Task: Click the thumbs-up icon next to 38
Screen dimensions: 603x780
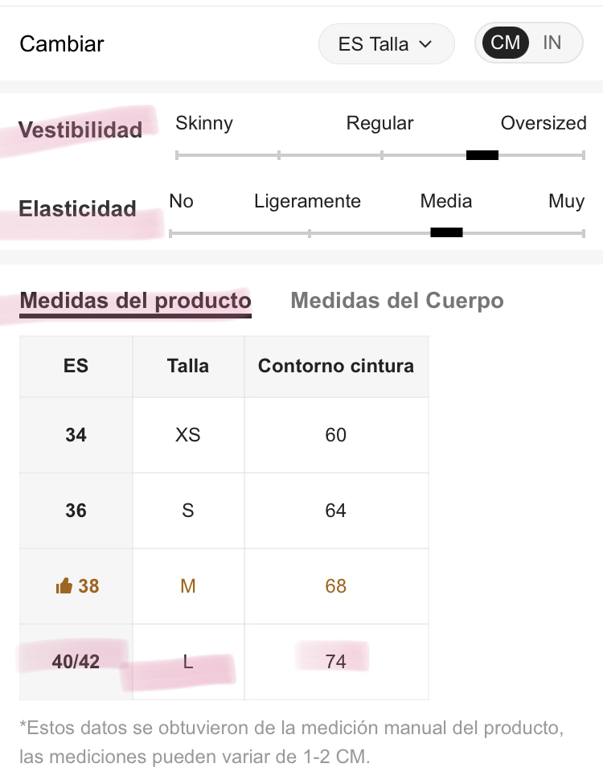Action: click(64, 585)
